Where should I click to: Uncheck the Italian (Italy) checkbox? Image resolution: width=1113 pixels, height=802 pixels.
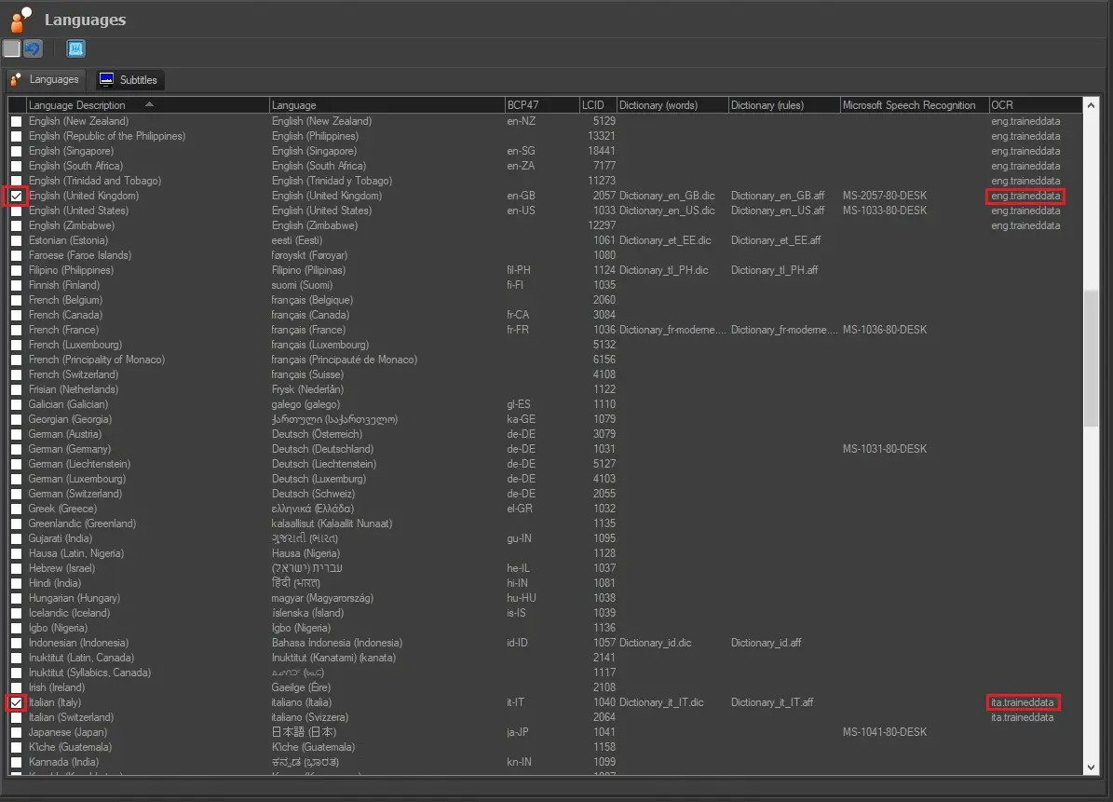[x=17, y=702]
